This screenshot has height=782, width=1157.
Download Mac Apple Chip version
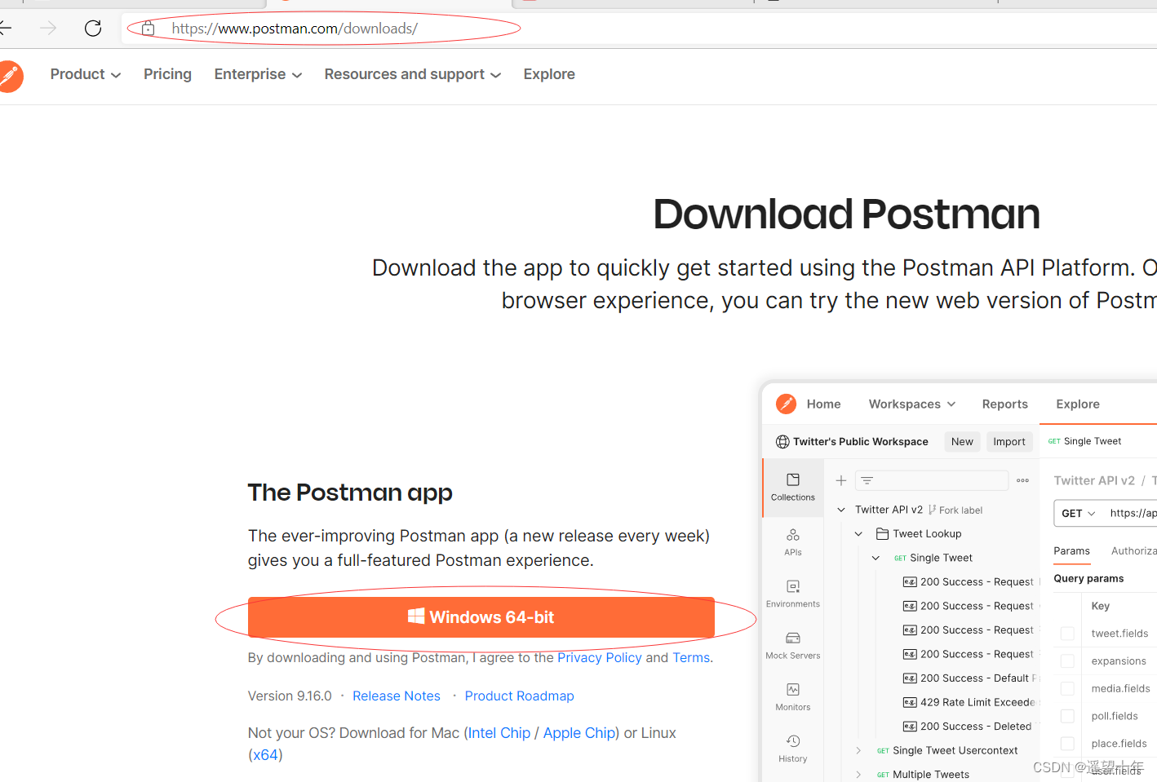tap(579, 733)
